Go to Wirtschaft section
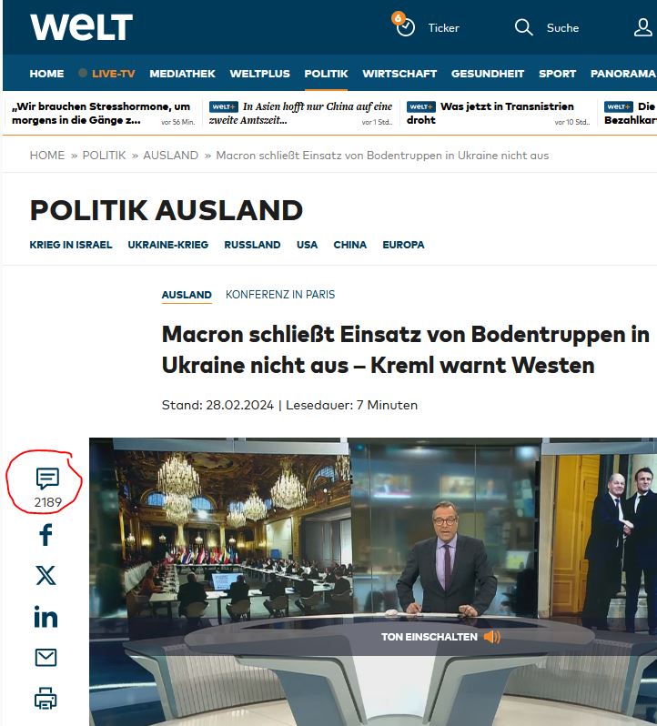Image resolution: width=657 pixels, height=726 pixels. [x=399, y=74]
